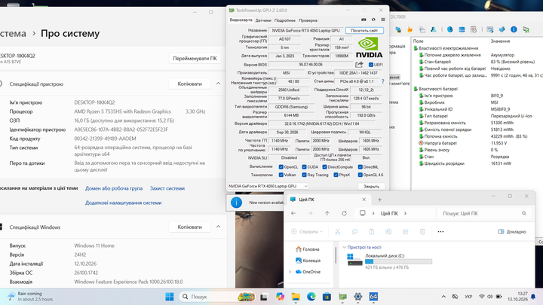Click the chevron after Цей ПК breadcrumb

point(405,213)
